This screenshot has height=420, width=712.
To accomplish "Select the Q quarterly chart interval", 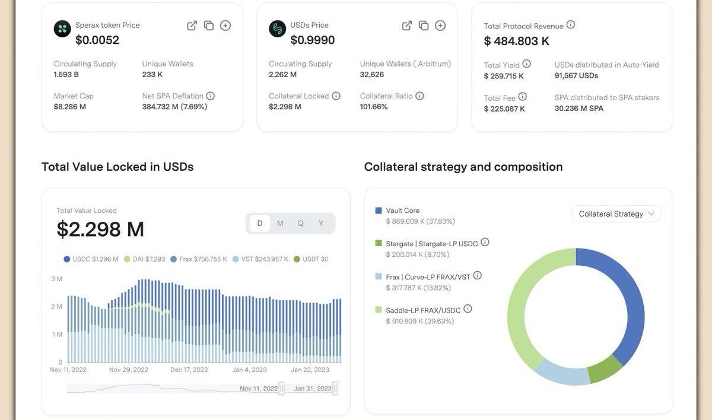I will tap(301, 224).
